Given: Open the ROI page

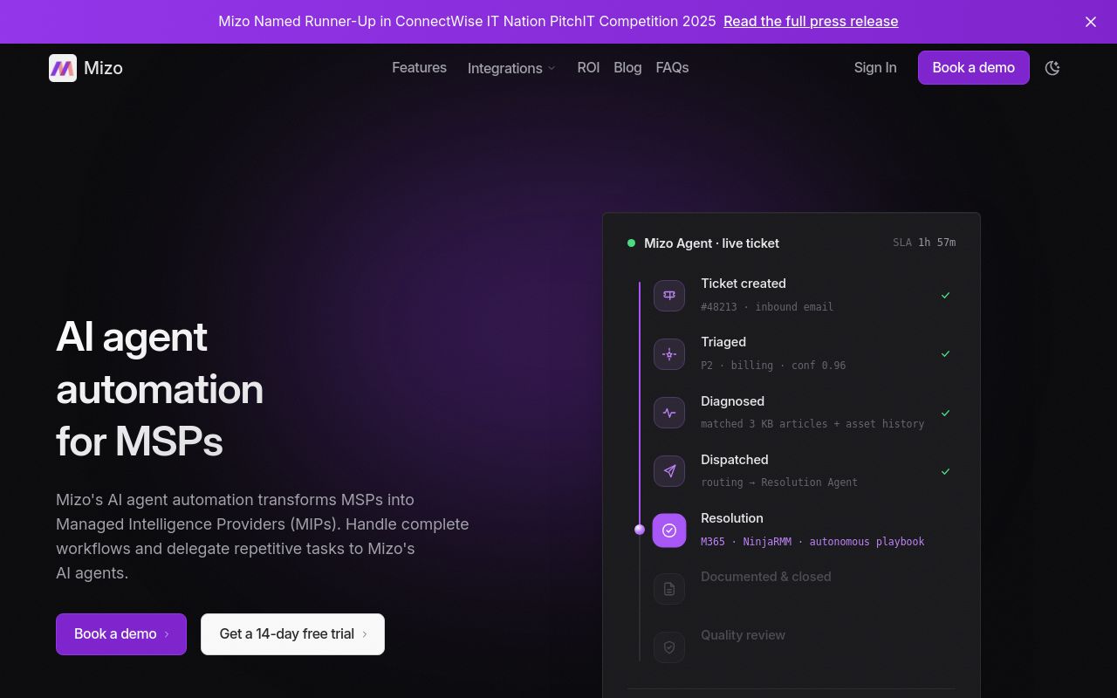Looking at the screenshot, I should coord(588,68).
